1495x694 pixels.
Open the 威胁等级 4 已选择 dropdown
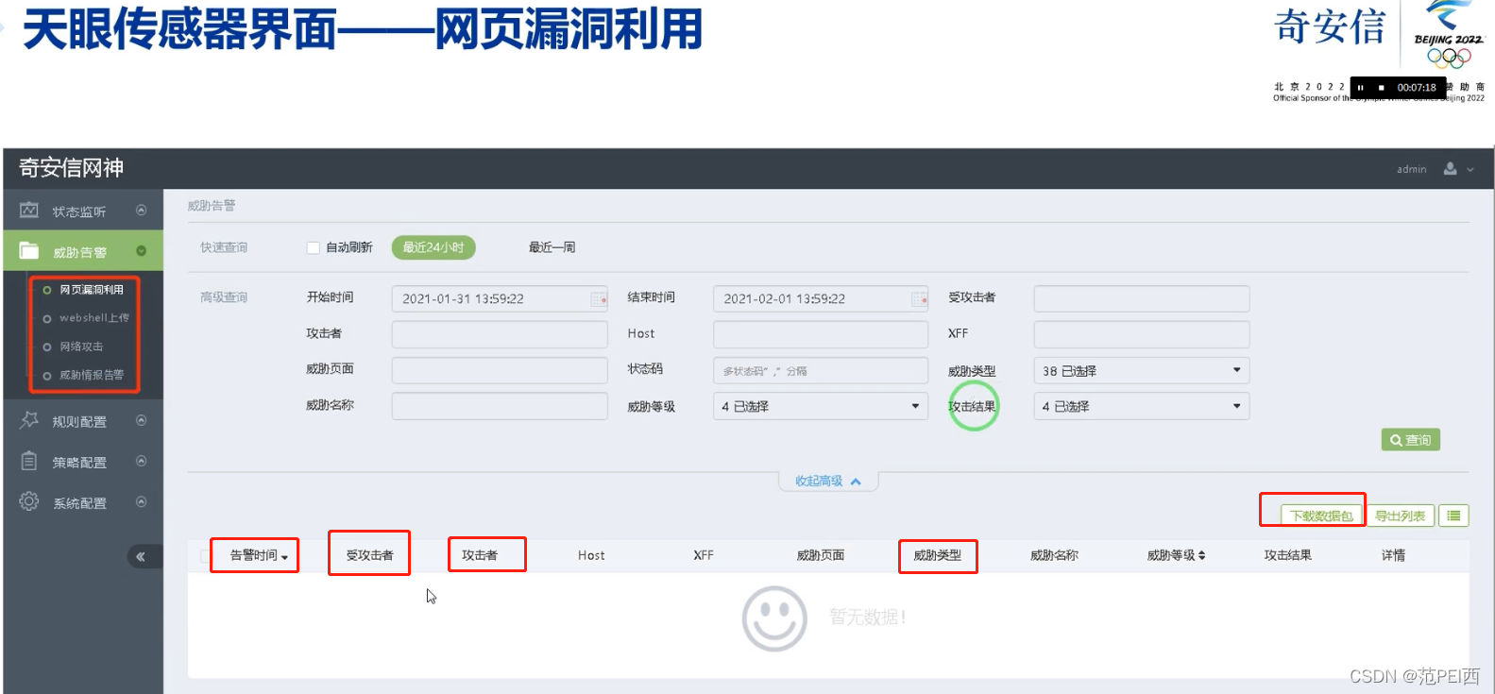tap(820, 406)
